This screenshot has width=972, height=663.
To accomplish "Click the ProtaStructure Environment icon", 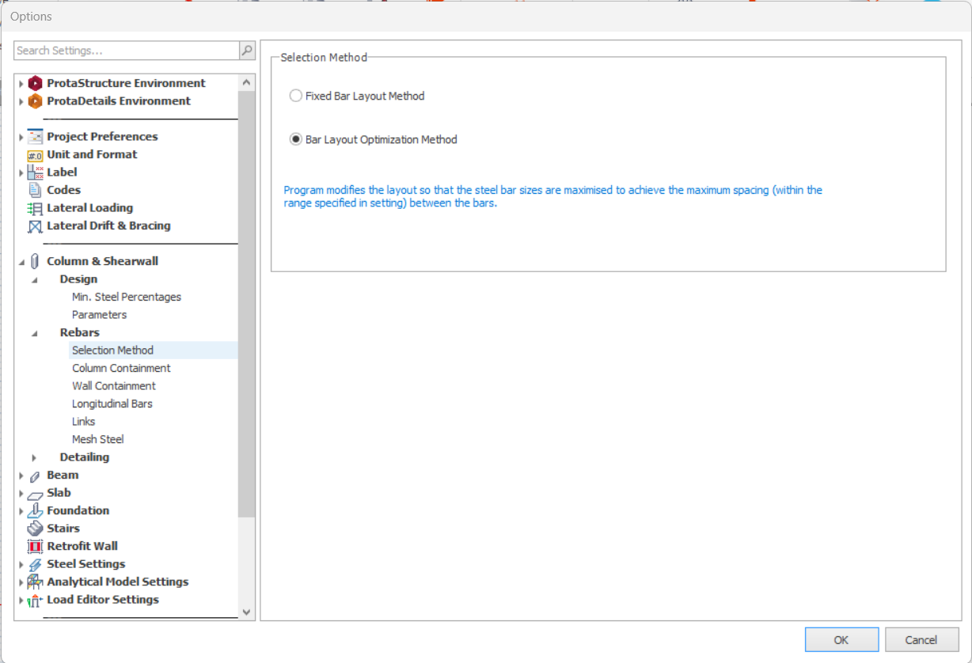I will [35, 83].
